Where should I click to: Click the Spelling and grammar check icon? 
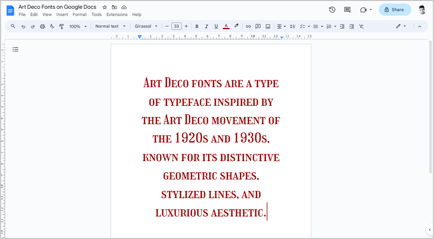(52, 26)
